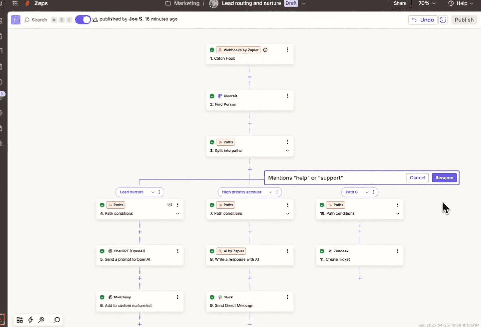This screenshot has width=481, height=327.
Task: Click the Zapier lightning logo
Action: 28,3
